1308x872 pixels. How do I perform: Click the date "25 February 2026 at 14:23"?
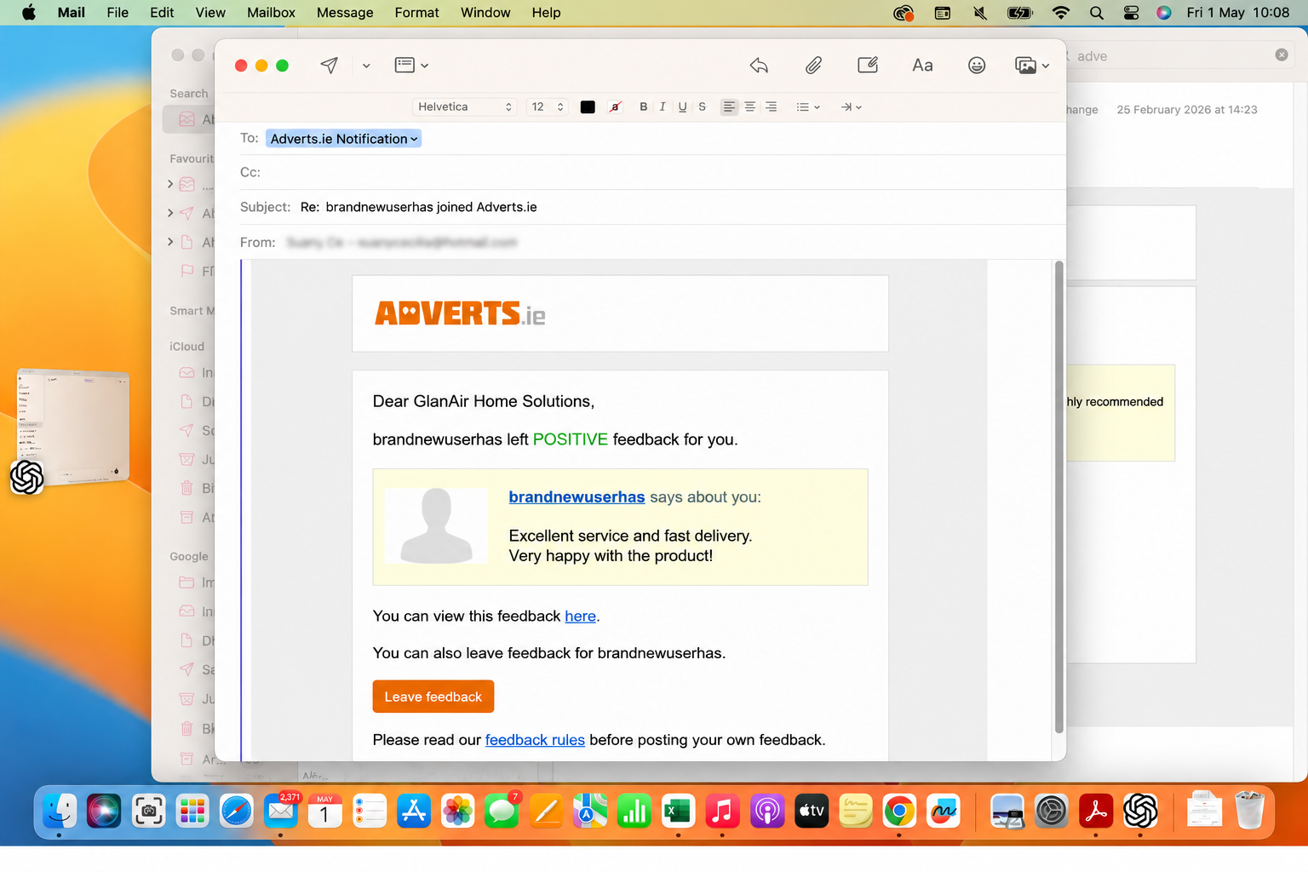click(x=1187, y=110)
